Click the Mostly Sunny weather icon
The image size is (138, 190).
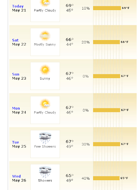tap(45, 36)
